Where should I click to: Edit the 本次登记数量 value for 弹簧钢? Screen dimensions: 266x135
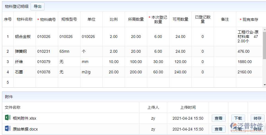[x=158, y=51]
